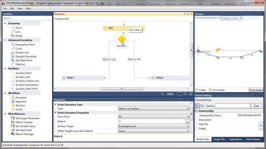Click the P9&L7 node circle marker
This screenshot has width=266, height=149.
tap(64, 78)
